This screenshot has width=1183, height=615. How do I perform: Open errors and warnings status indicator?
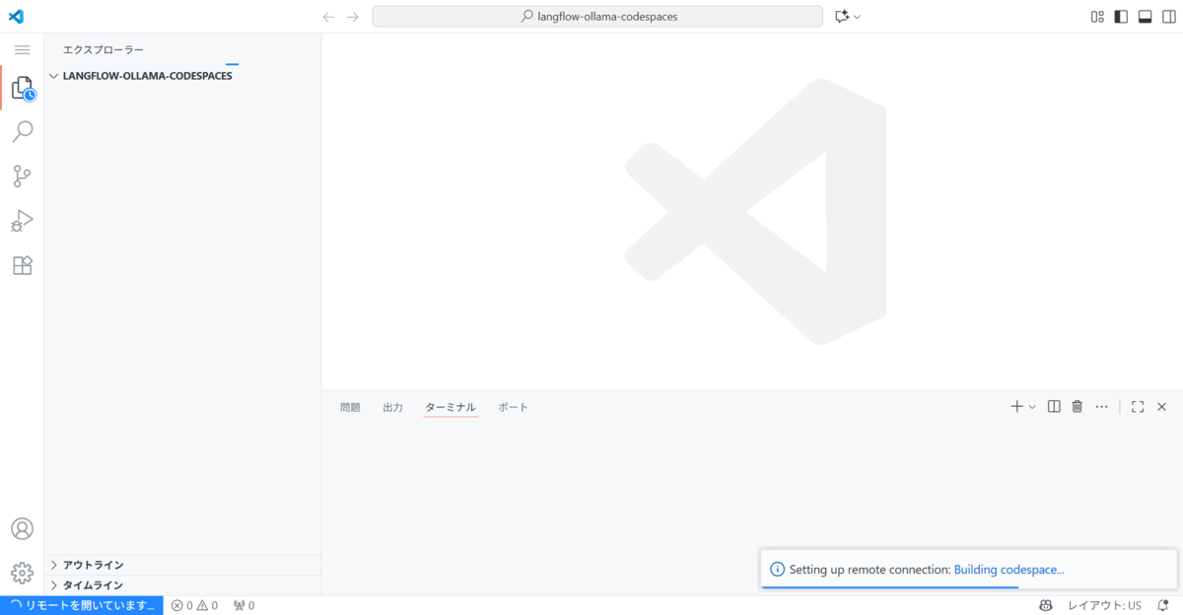pyautogui.click(x=194, y=605)
